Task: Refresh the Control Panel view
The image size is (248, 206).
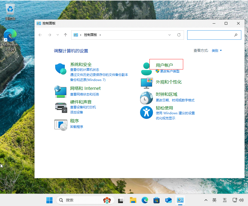Action: (x=179, y=35)
